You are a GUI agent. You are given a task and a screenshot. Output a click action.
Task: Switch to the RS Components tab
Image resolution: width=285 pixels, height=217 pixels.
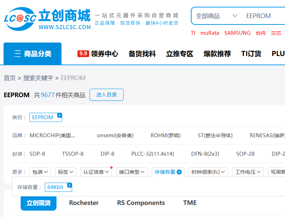tap(141, 203)
